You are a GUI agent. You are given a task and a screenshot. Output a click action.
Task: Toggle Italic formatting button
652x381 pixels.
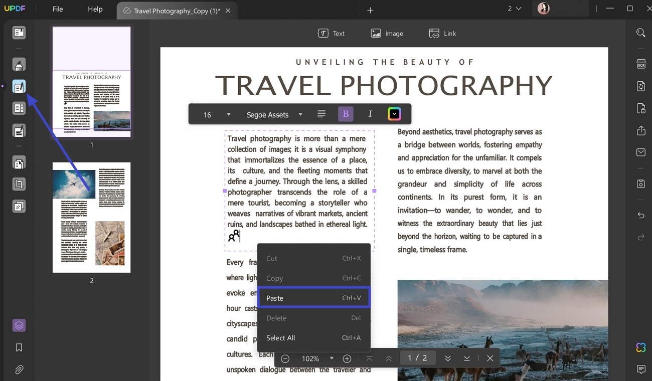pyautogui.click(x=370, y=114)
